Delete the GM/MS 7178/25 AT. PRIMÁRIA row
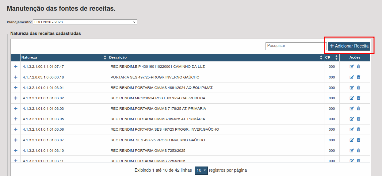Image resolution: width=382 pixels, height=176 pixels. click(358, 109)
